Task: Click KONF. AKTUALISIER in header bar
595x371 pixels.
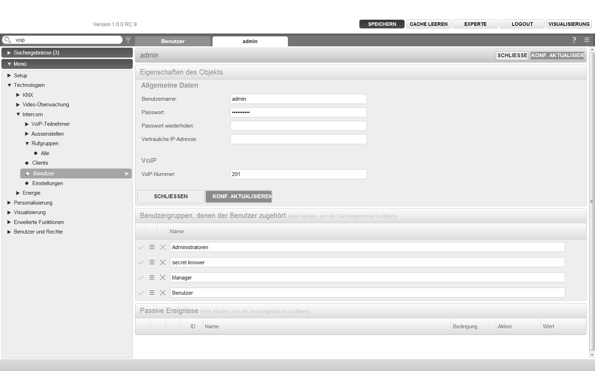Action: (557, 55)
